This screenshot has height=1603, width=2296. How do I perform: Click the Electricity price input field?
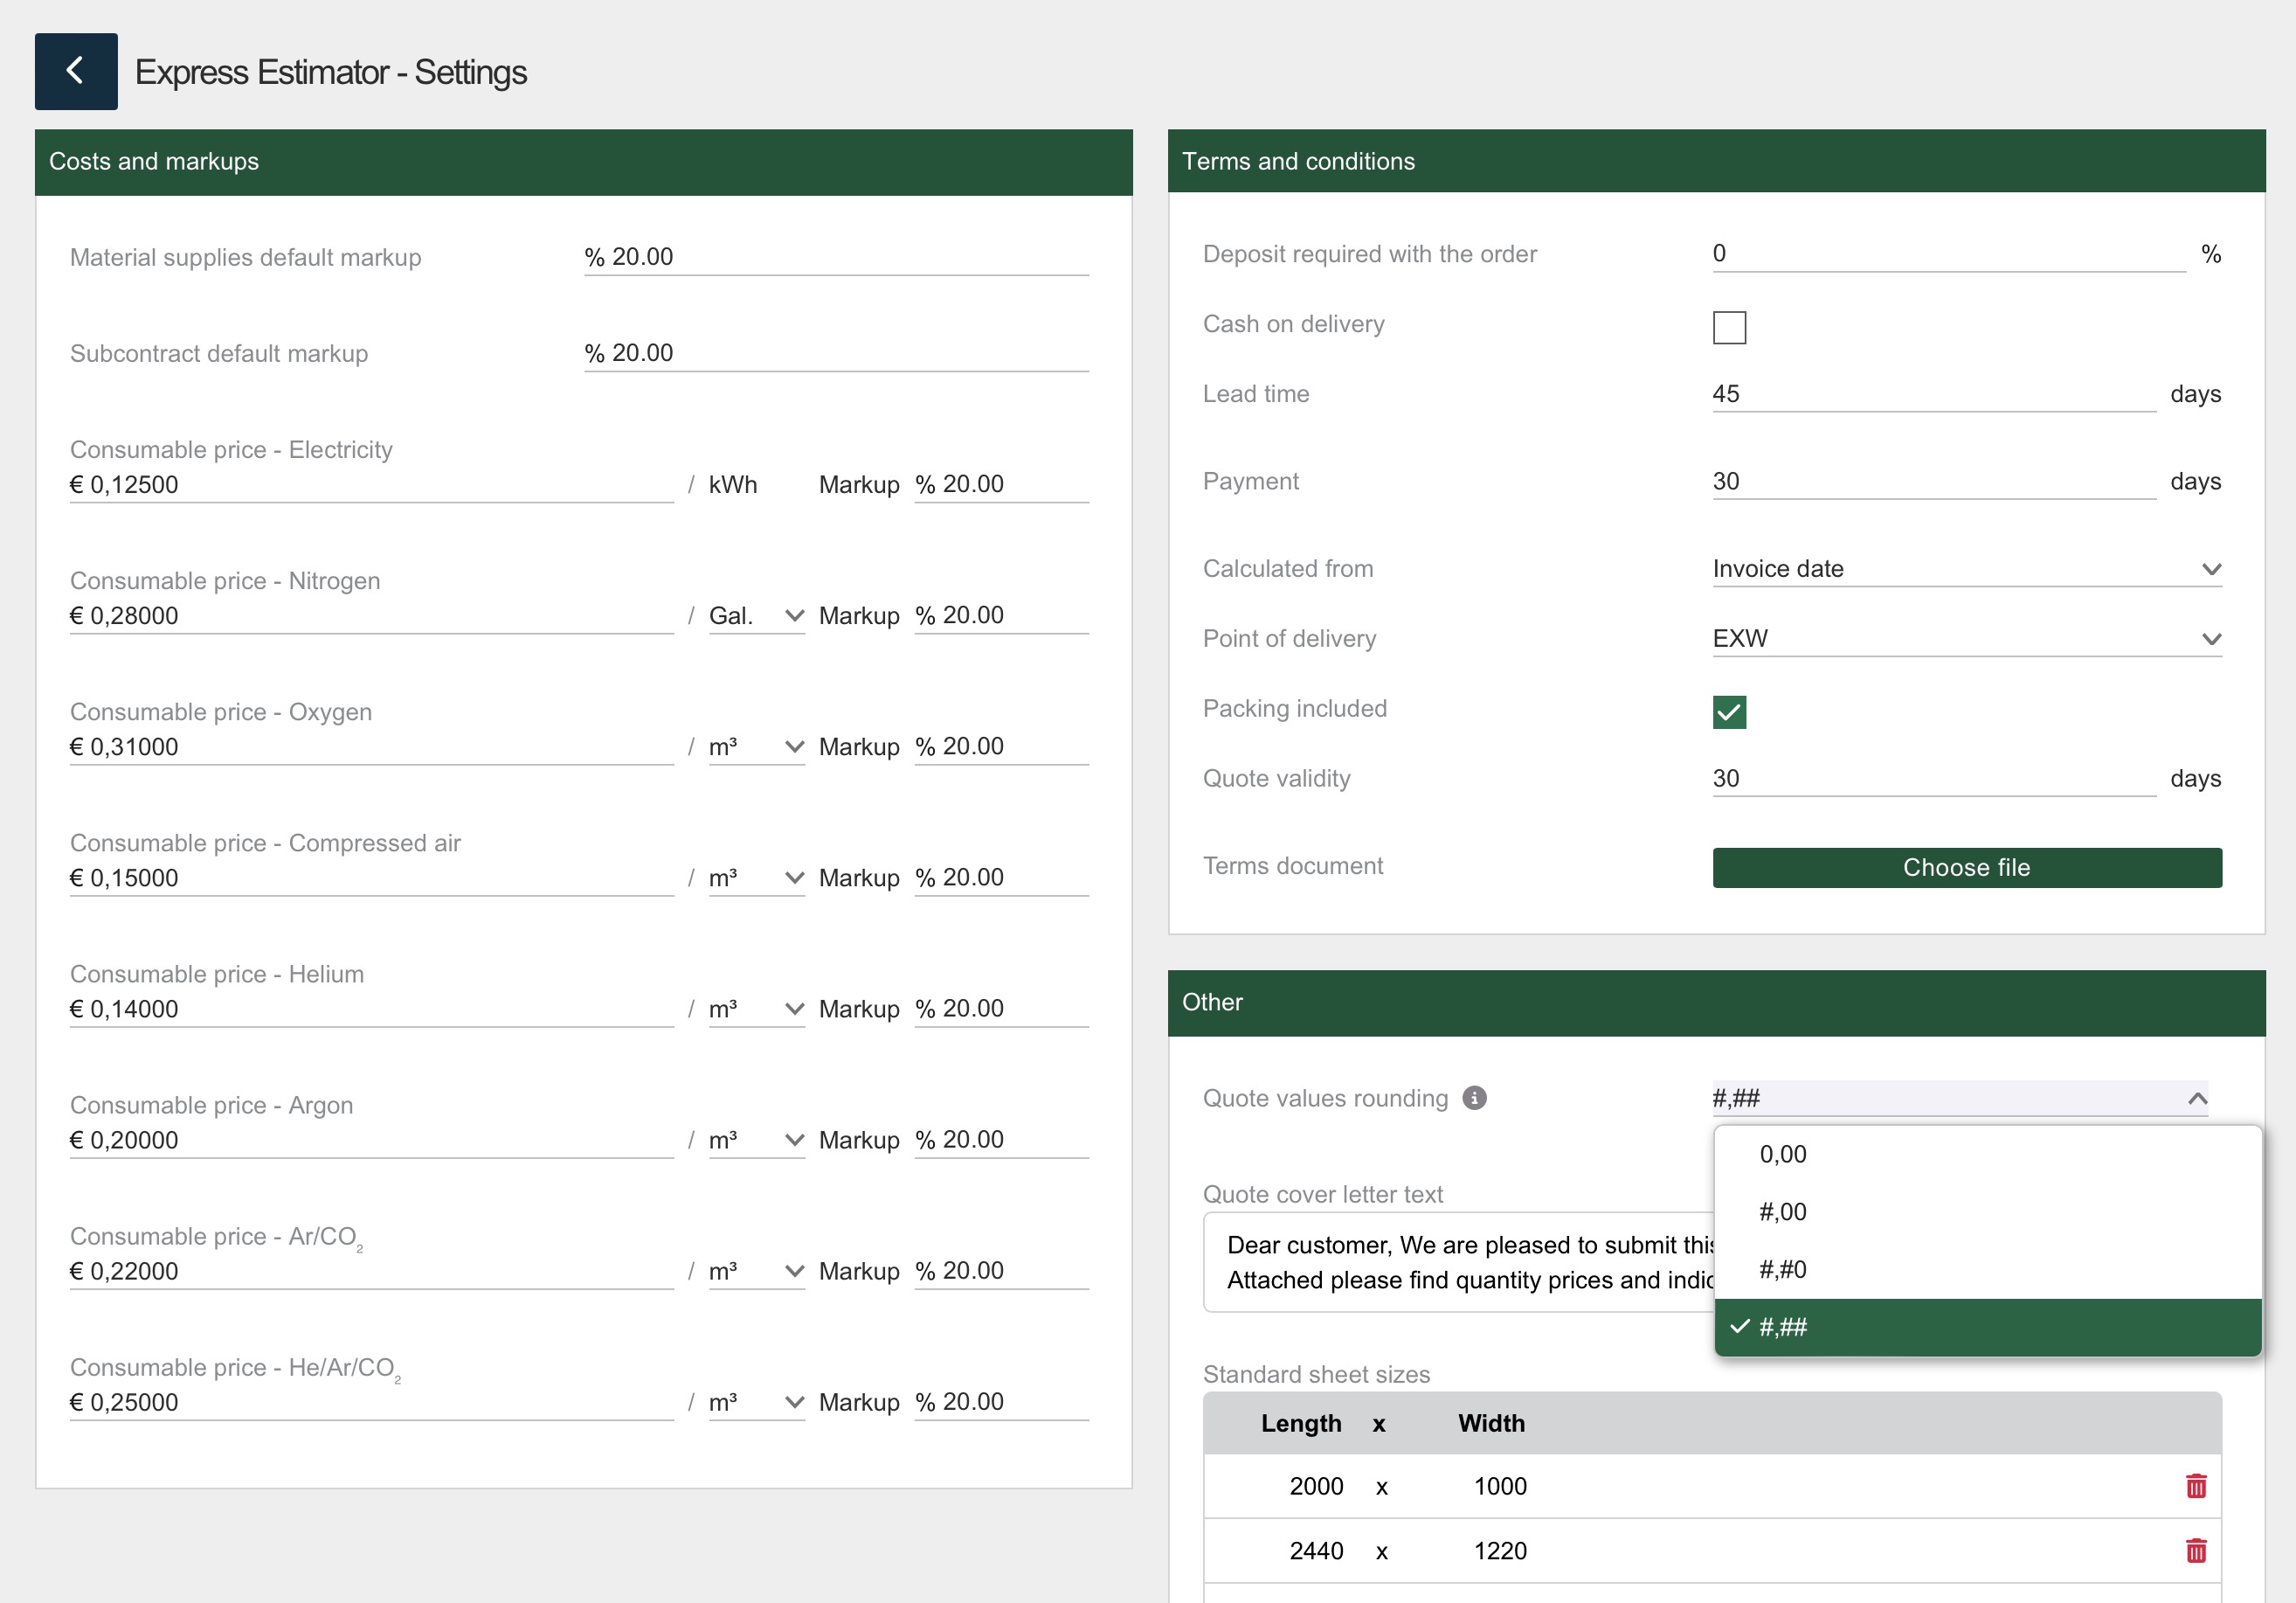370,484
